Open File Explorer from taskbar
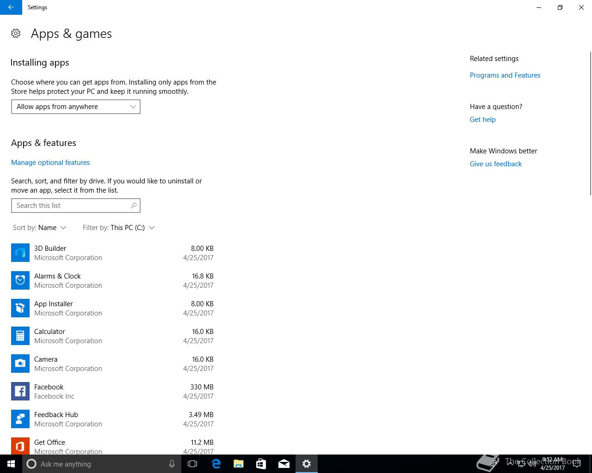 (238, 464)
